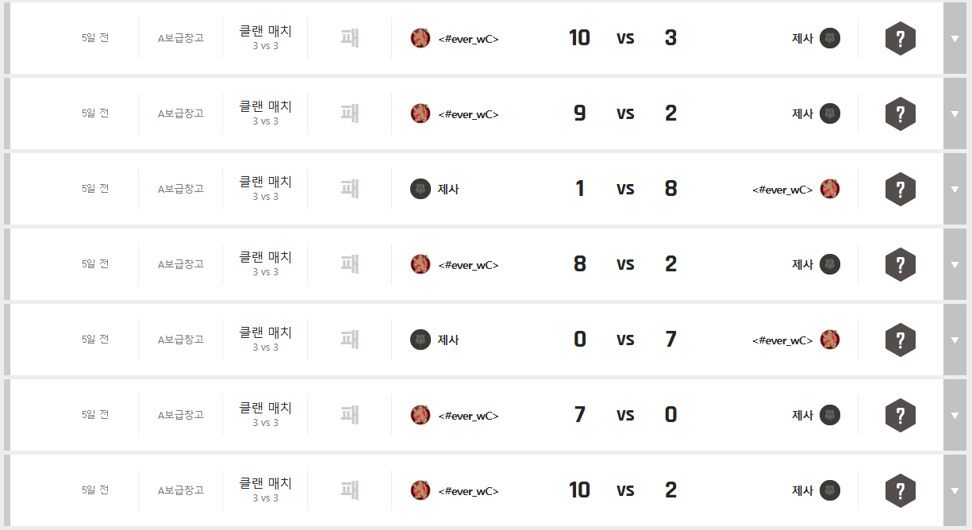Expand the 8 vs 2 match row arrow

955,264
